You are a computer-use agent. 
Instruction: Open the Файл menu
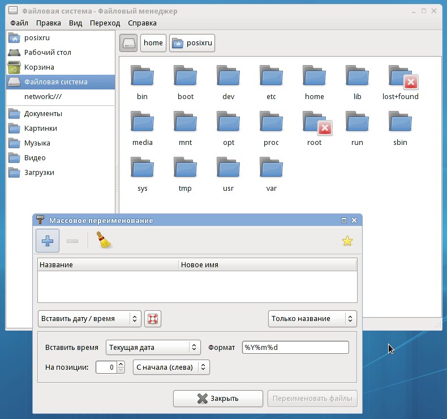[x=19, y=23]
